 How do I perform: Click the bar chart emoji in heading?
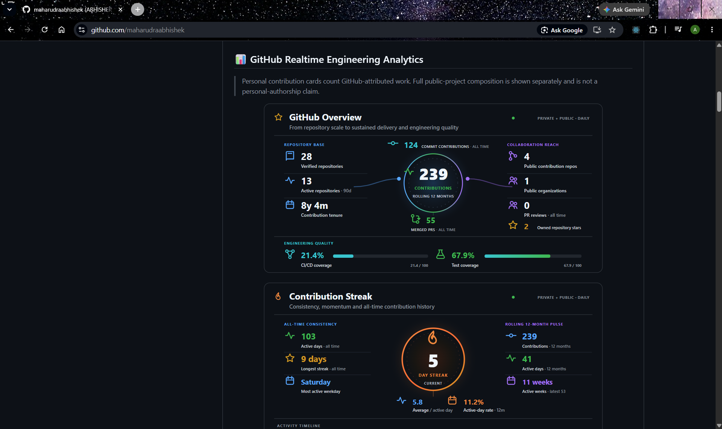(241, 59)
